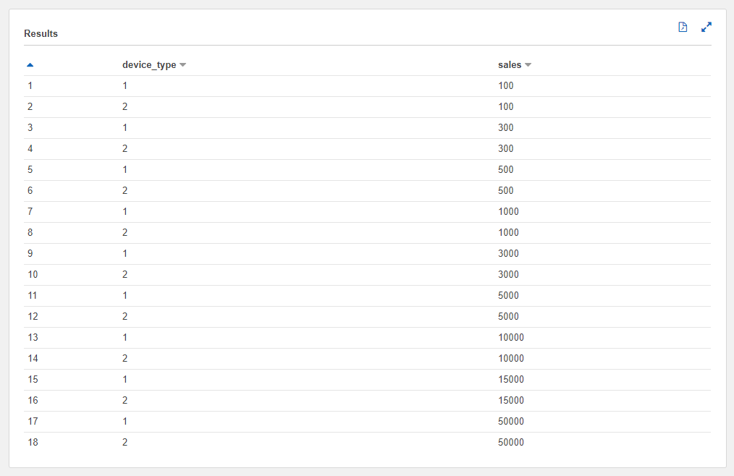The width and height of the screenshot is (734, 476).
Task: Select row number 3 cell
Action: point(30,128)
